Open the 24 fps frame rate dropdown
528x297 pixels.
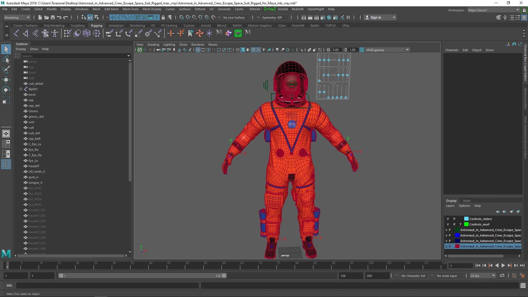click(x=482, y=276)
